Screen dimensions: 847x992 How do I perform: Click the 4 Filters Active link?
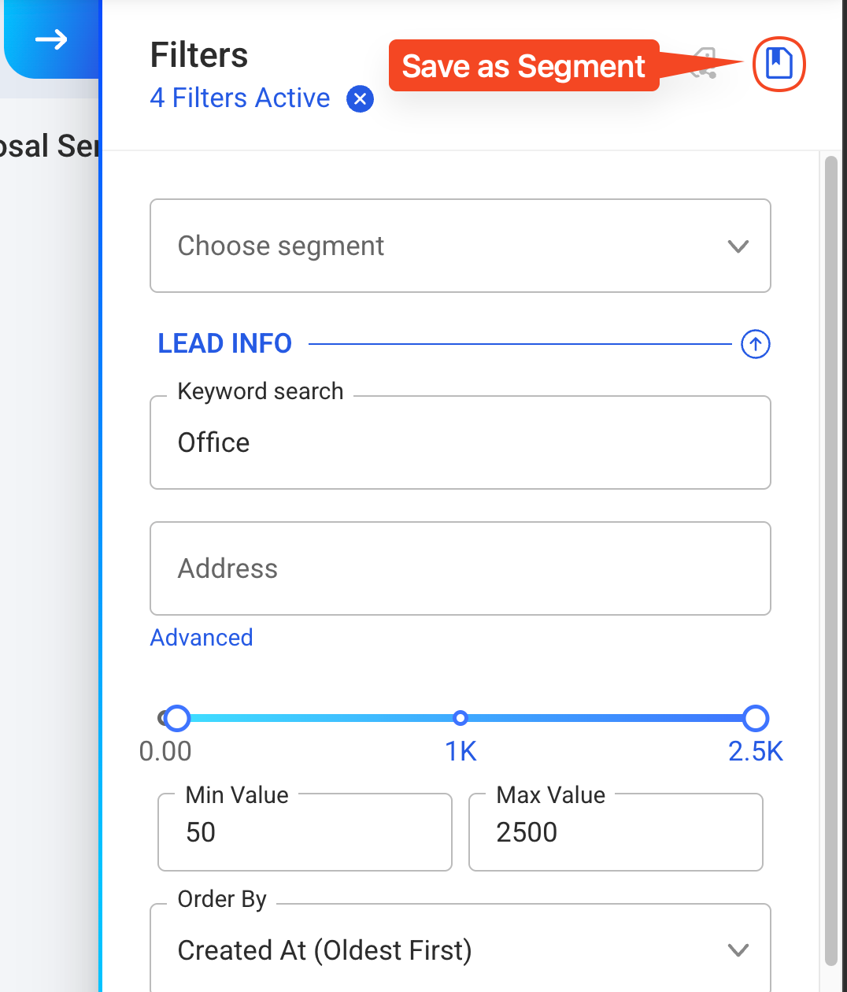click(240, 98)
